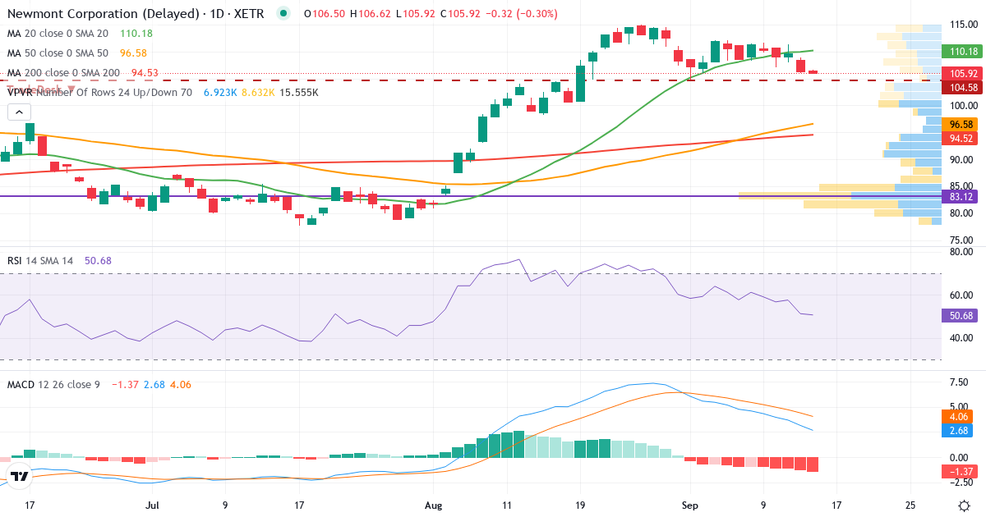This screenshot has height=517, width=986.
Task: Click the green market status dot
Action: tap(283, 13)
